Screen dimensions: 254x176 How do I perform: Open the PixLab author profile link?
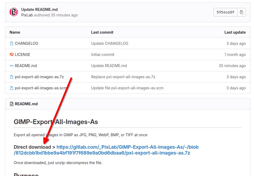[27, 15]
